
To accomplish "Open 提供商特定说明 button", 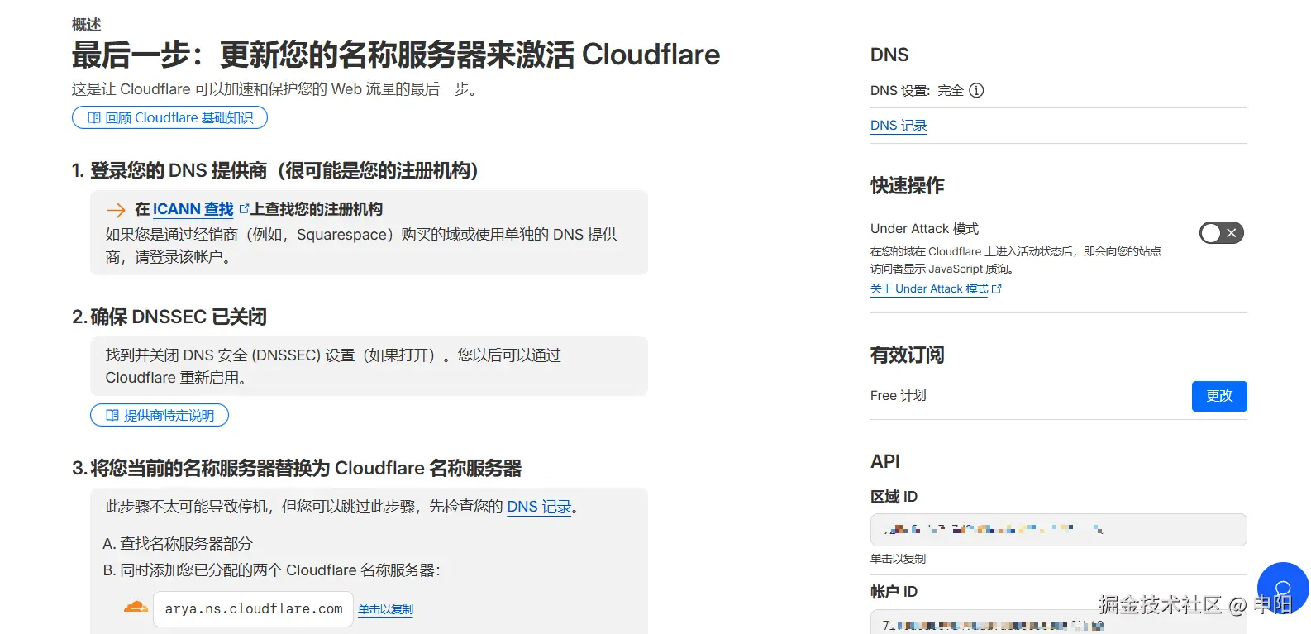I will tap(160, 415).
